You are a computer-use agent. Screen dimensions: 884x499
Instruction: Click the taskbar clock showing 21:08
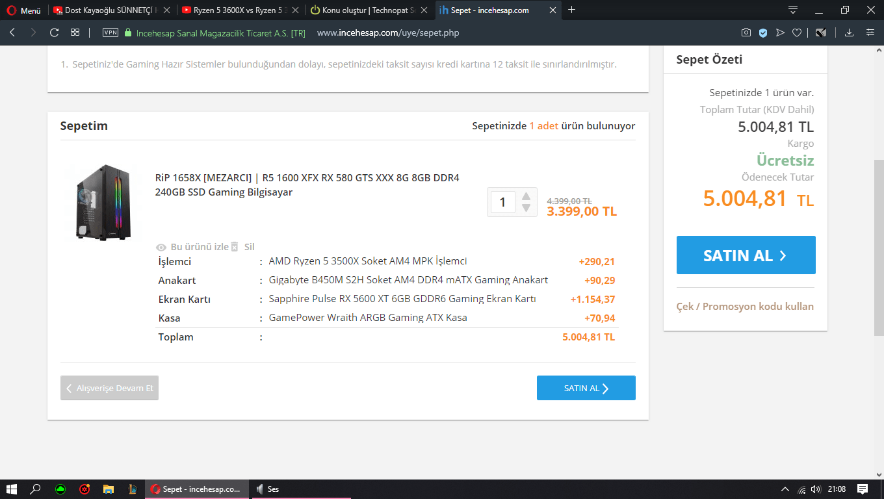click(837, 489)
